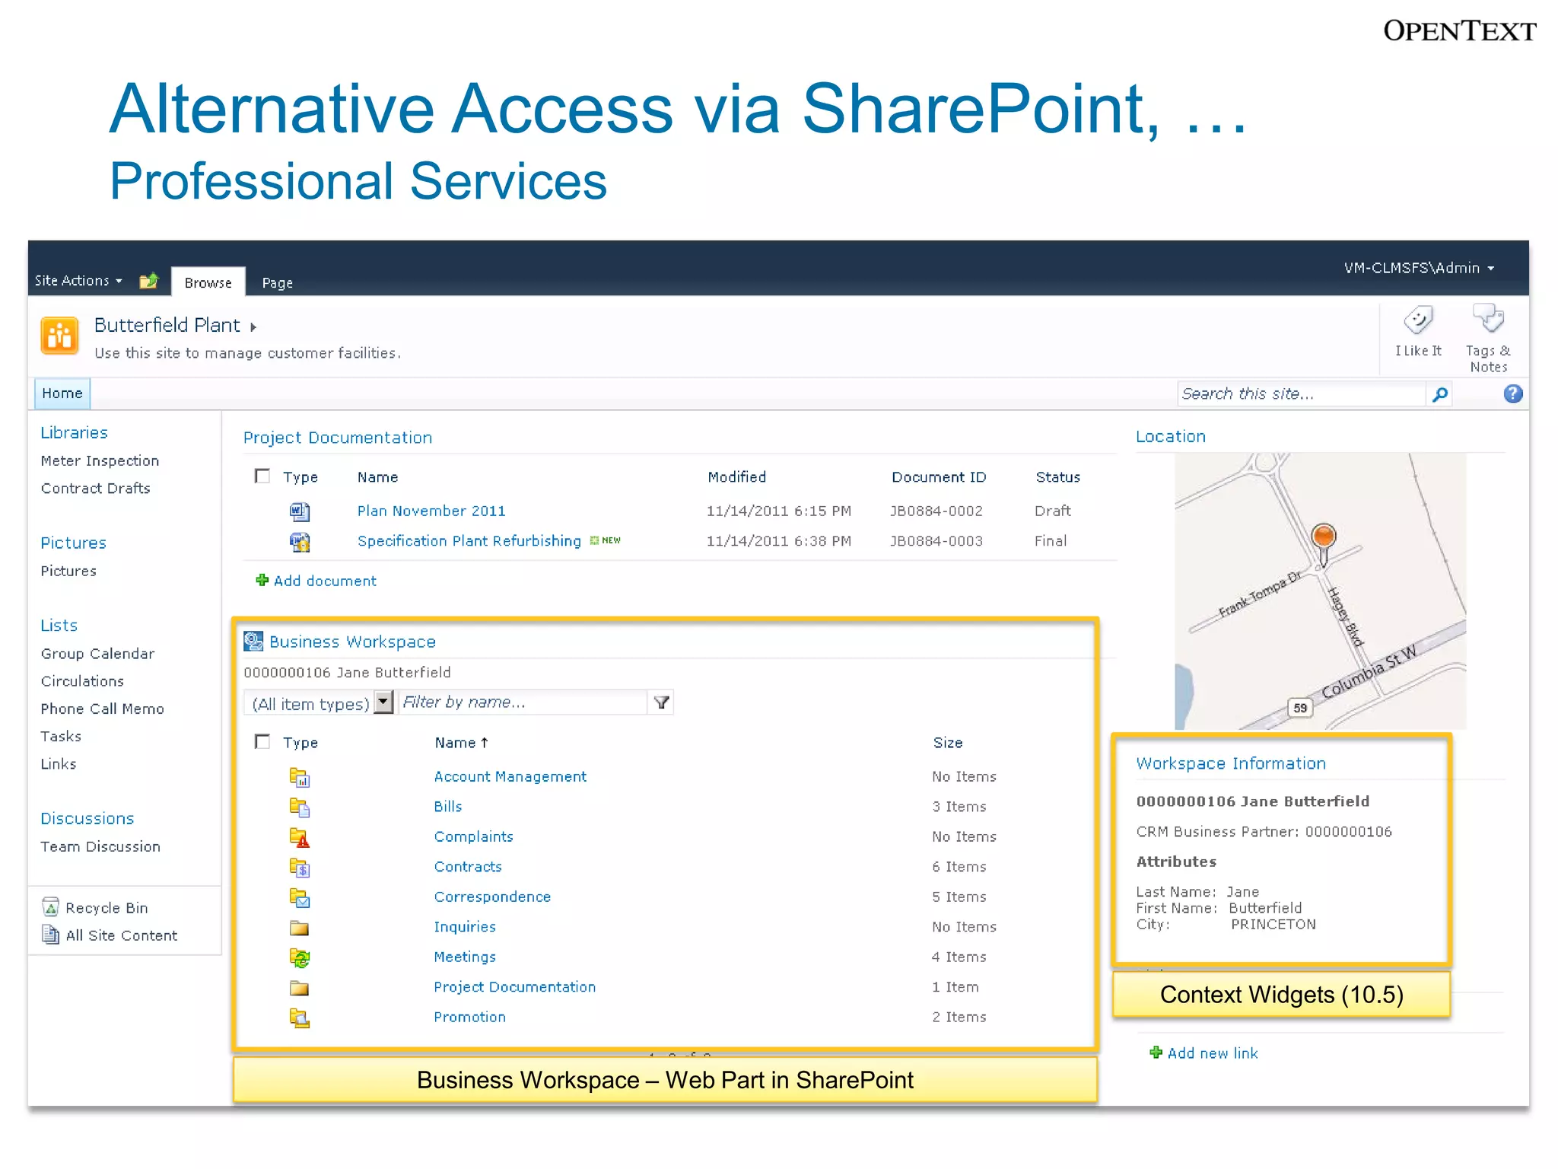Open the Account Management folder link

click(510, 776)
